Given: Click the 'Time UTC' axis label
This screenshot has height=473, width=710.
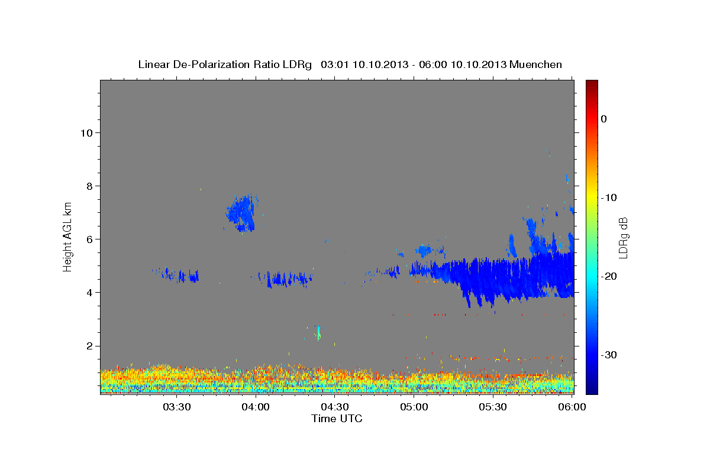Looking at the screenshot, I should click(337, 419).
